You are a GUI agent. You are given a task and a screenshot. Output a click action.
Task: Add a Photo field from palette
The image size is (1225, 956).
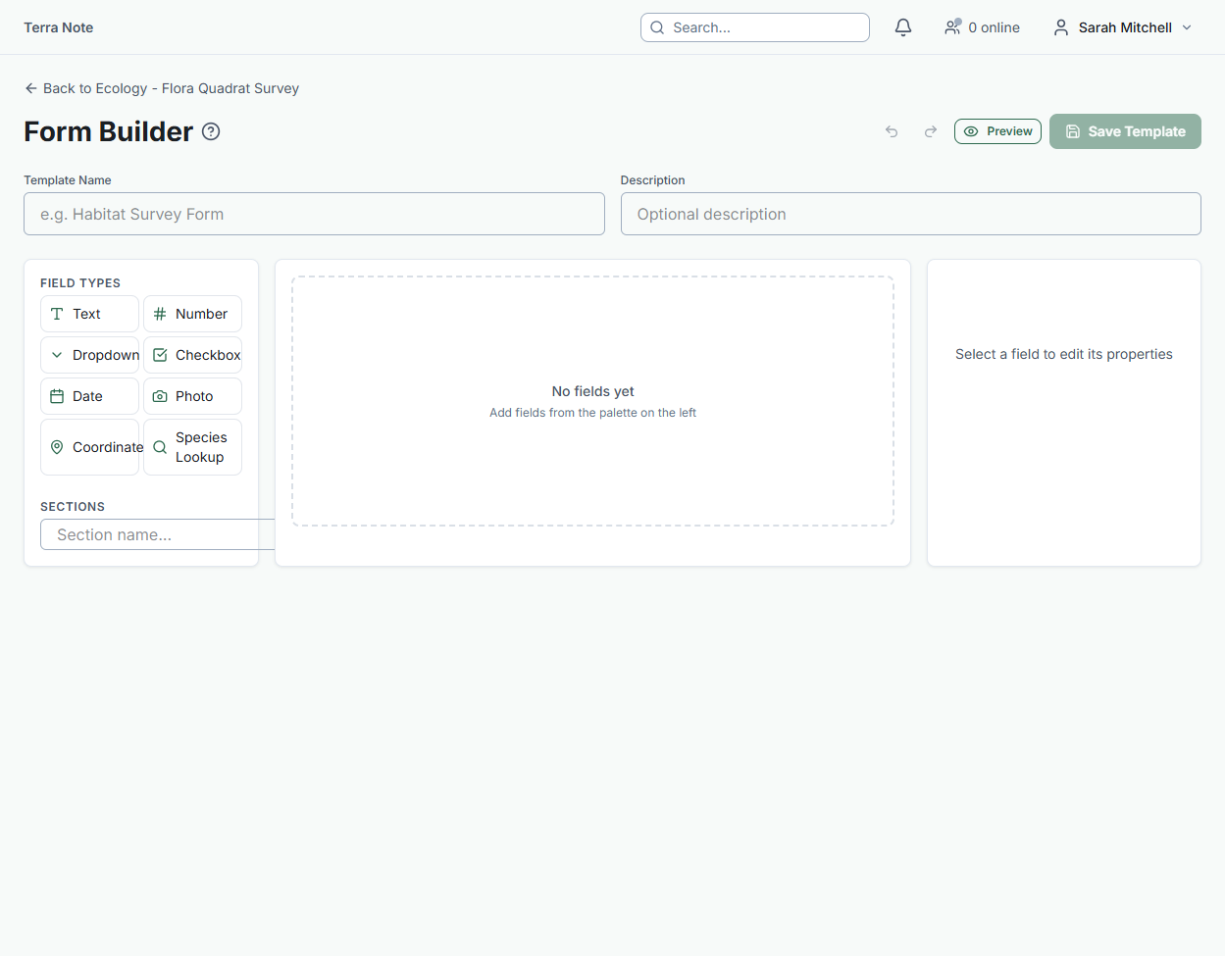click(192, 396)
